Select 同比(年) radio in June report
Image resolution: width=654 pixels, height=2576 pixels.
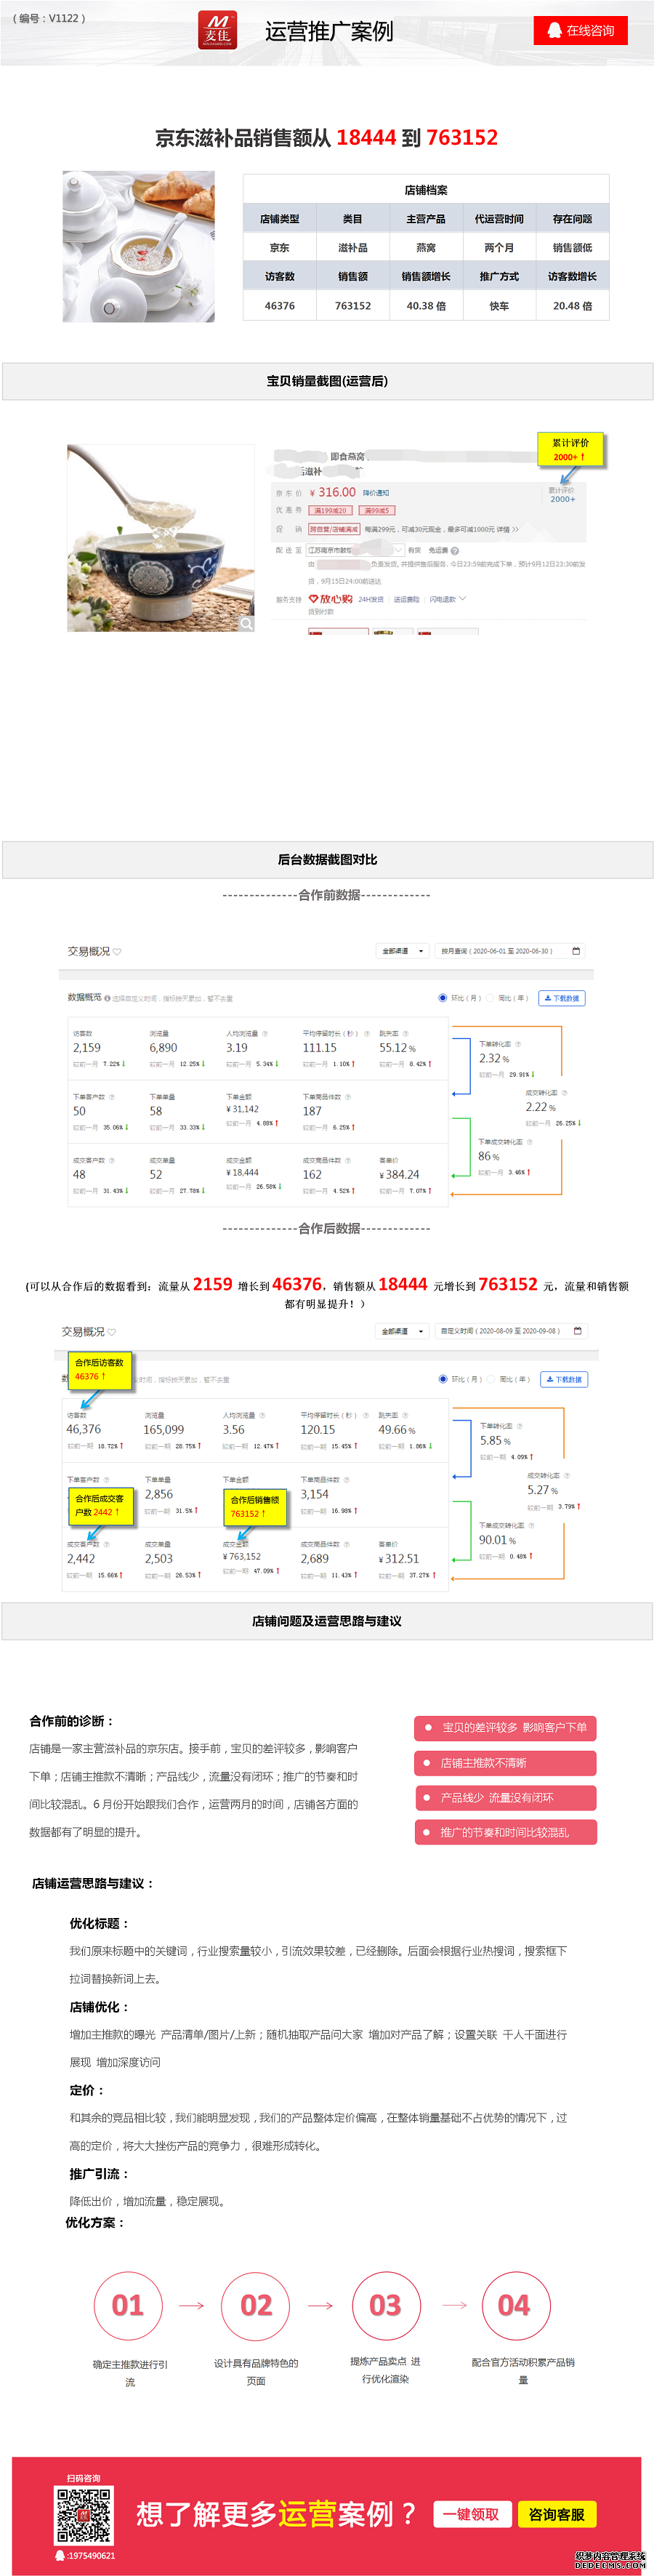[x=490, y=998]
